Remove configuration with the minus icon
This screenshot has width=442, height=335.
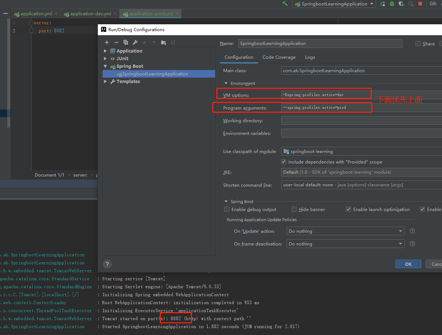[x=116, y=42]
